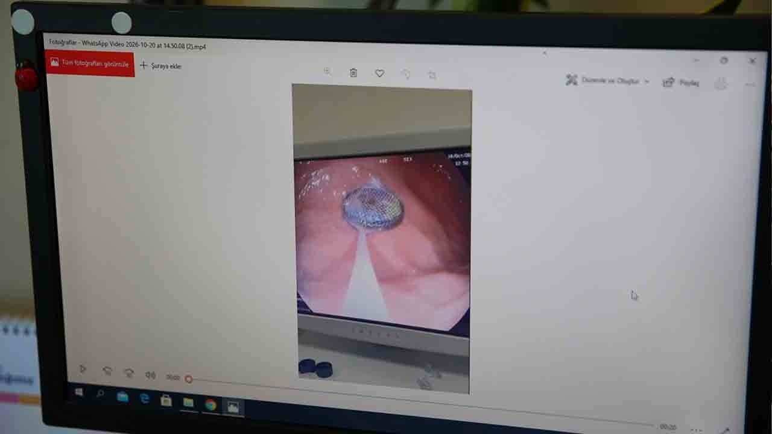Click the taskbar search icon
The image size is (772, 434).
[100, 394]
